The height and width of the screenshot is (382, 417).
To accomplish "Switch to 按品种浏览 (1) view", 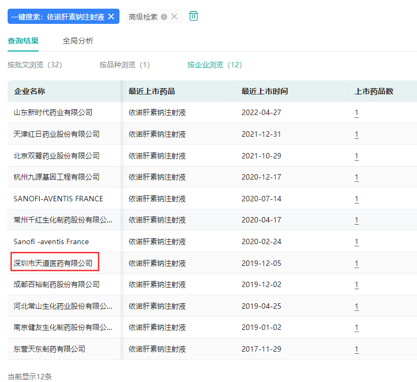I will tap(124, 65).
